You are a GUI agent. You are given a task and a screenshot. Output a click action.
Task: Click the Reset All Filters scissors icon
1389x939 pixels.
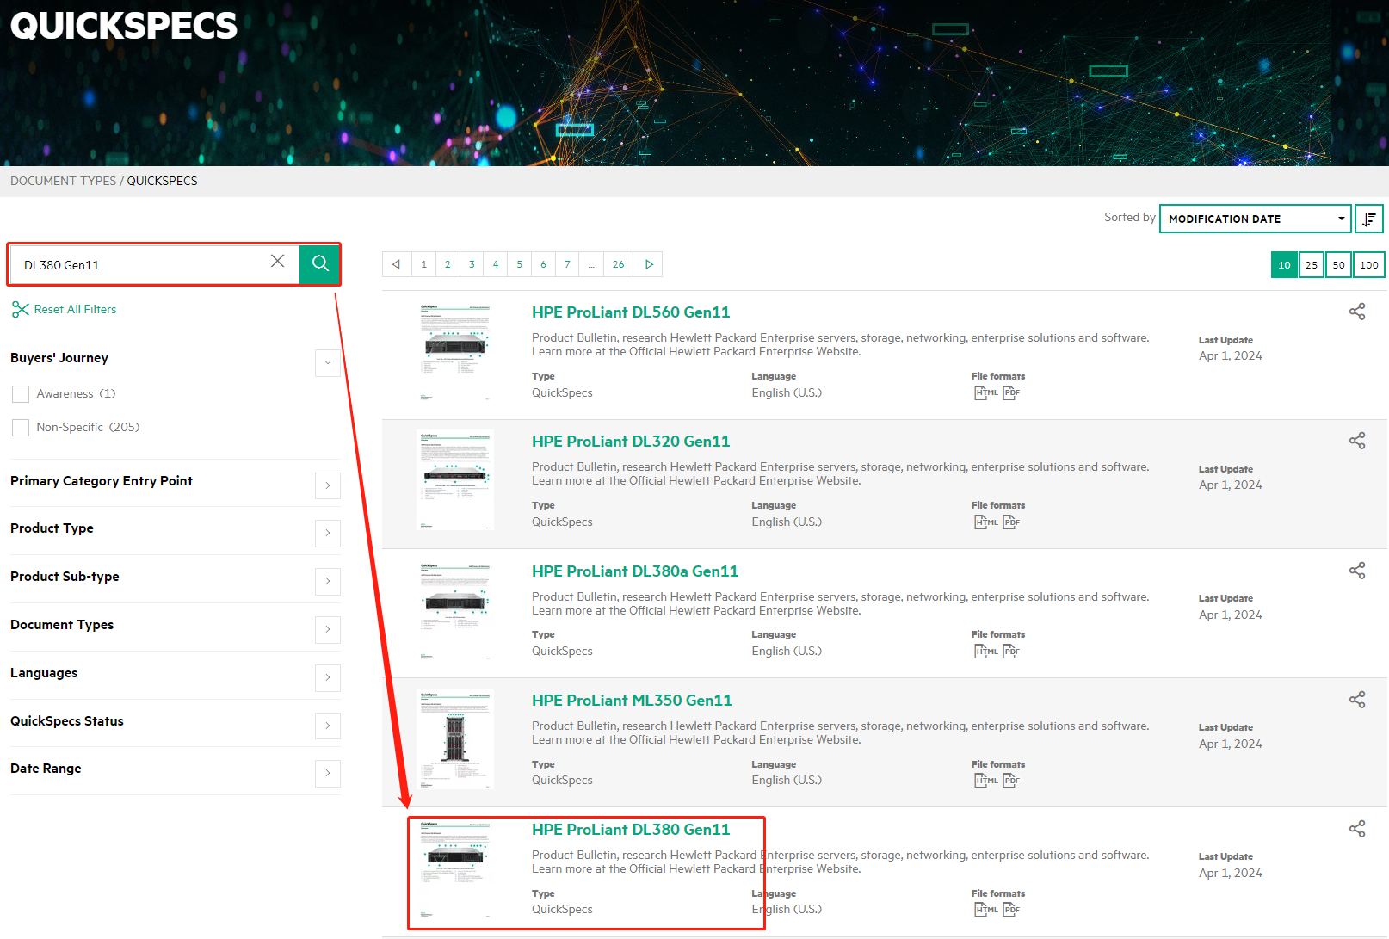(x=21, y=309)
